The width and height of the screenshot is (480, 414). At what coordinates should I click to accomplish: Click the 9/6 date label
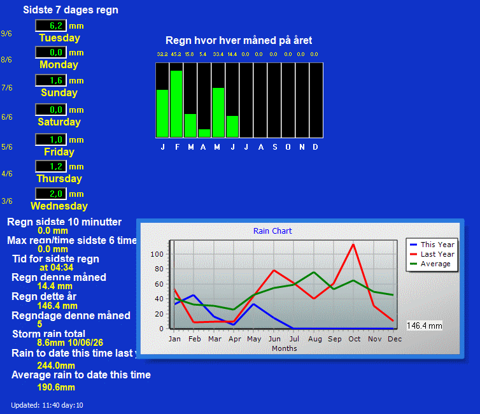click(x=6, y=34)
